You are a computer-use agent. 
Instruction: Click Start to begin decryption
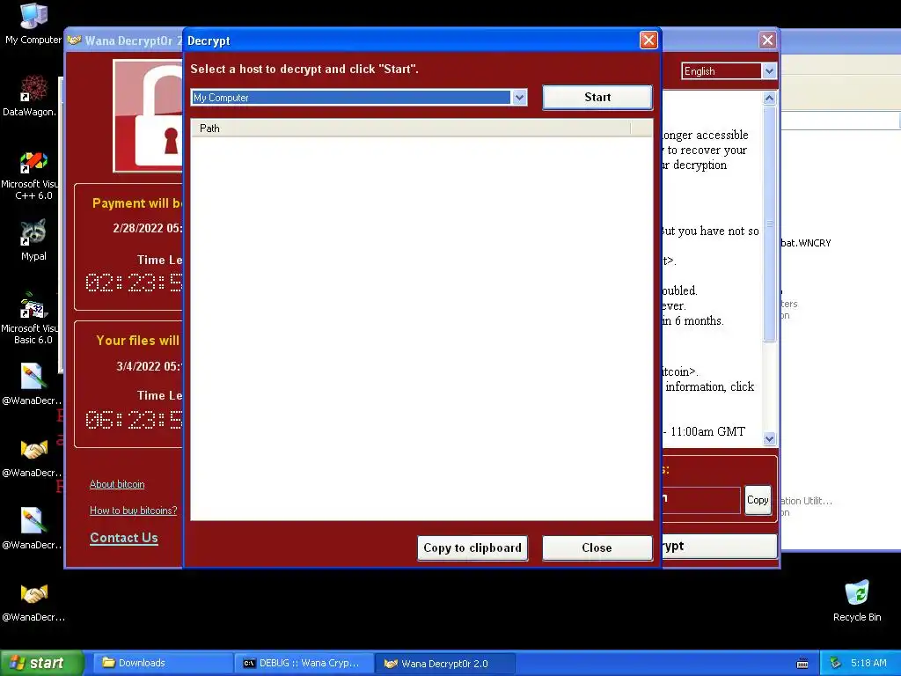coord(597,97)
